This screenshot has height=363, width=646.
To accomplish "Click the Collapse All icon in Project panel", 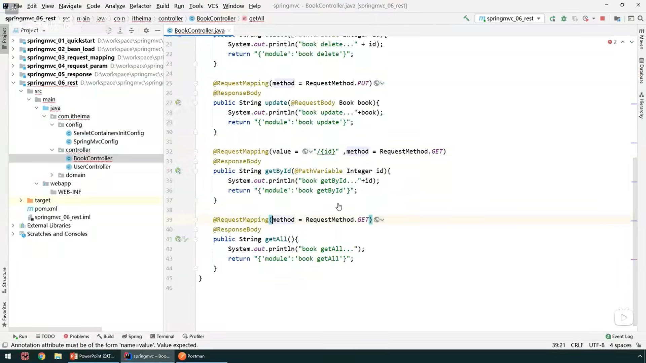I will pos(132,31).
